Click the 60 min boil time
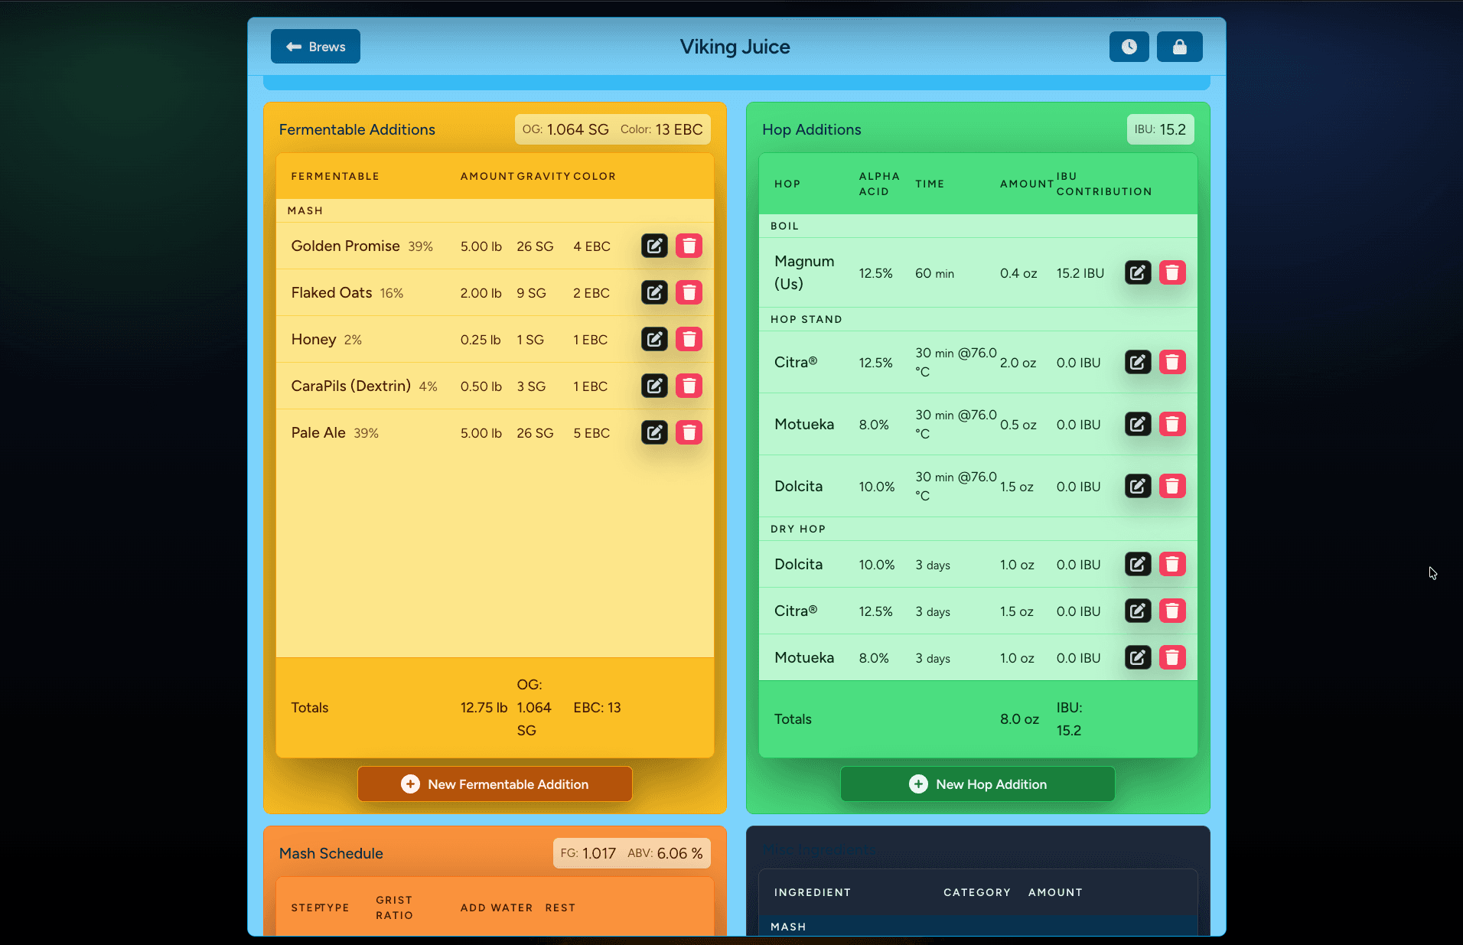 934,273
